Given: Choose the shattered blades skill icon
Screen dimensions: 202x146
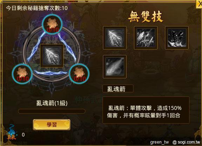Looking at the screenshot, I should click(146, 38).
